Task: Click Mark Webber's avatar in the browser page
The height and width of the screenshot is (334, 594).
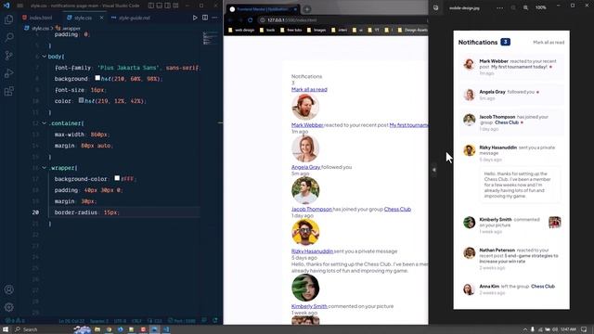Action: [305, 107]
